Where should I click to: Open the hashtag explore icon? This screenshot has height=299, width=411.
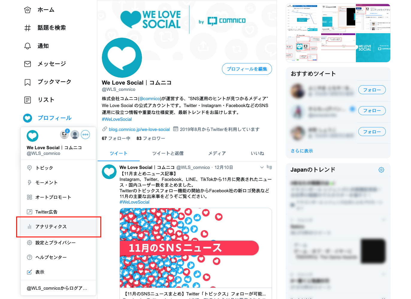28,28
